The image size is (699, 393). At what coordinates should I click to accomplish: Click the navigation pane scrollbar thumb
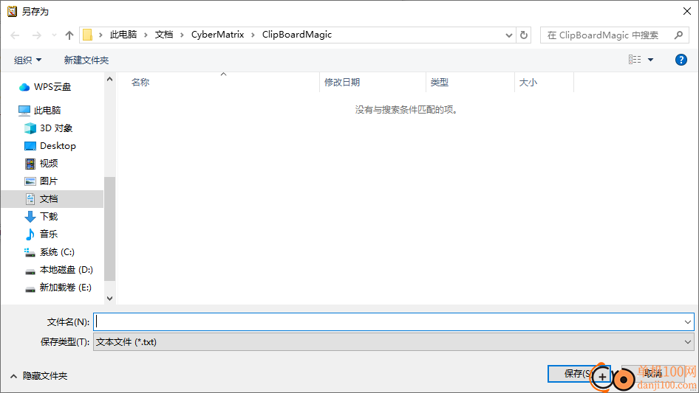(109, 229)
